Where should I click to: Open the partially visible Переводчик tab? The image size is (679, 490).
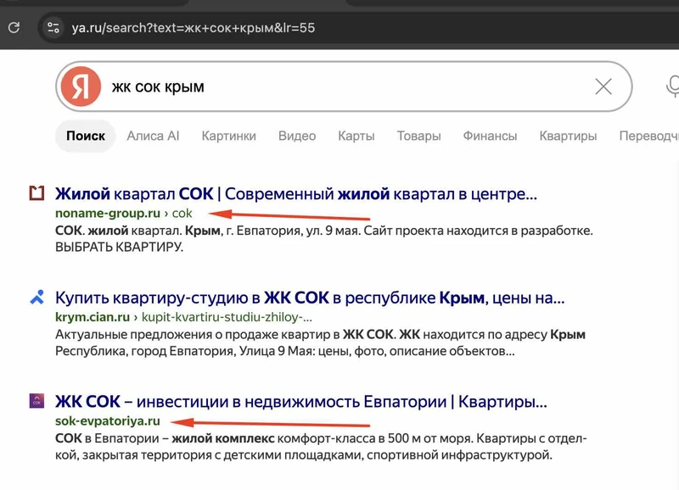pos(648,136)
